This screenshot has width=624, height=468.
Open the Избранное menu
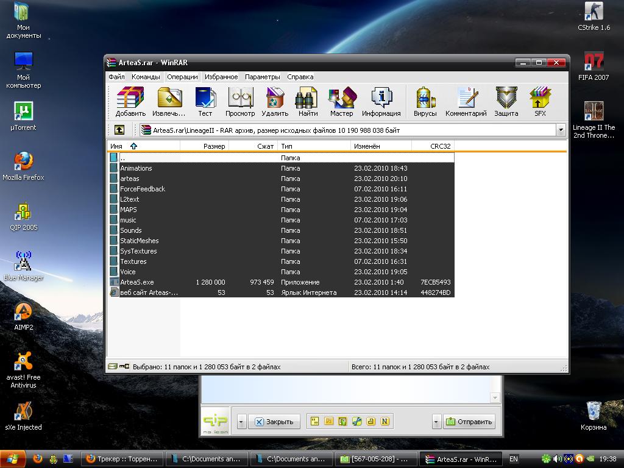[x=221, y=77]
